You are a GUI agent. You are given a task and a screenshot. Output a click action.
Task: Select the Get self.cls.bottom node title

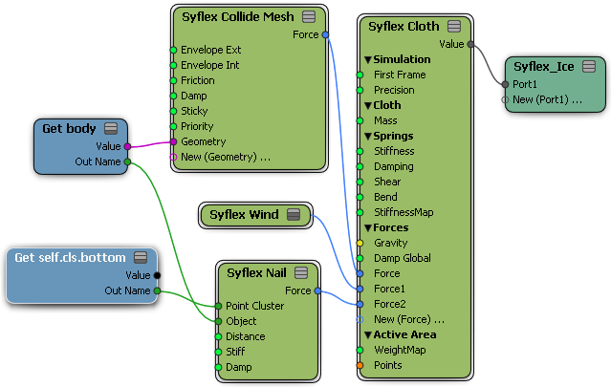click(70, 257)
